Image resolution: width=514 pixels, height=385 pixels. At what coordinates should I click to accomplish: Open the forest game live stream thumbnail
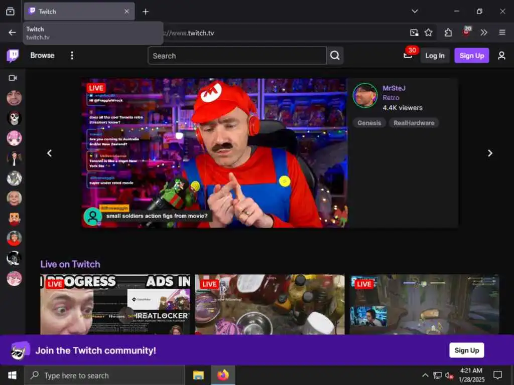tap(424, 304)
